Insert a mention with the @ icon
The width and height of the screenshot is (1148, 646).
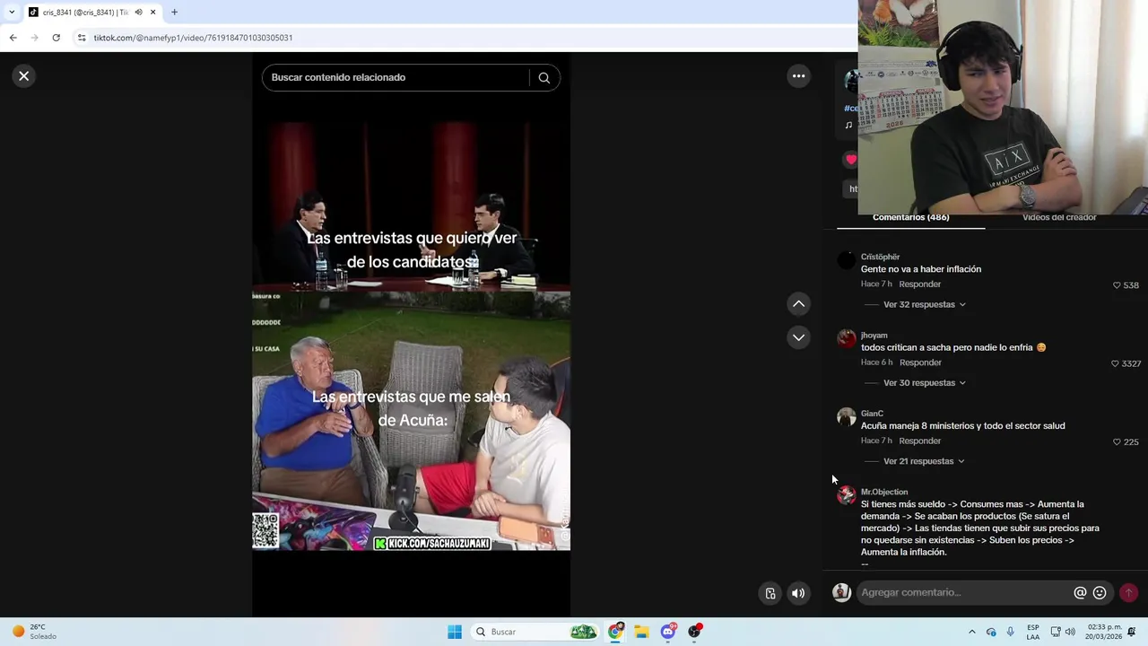1080,592
